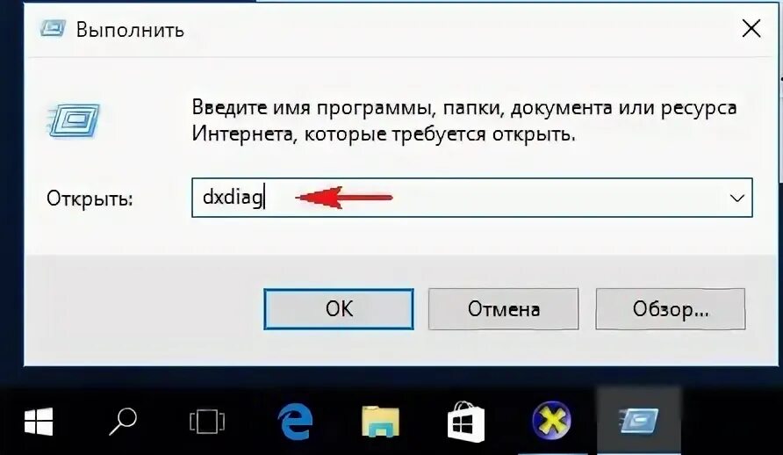The width and height of the screenshot is (783, 455).
Task: Open taskbar search magnifier
Action: [123, 421]
